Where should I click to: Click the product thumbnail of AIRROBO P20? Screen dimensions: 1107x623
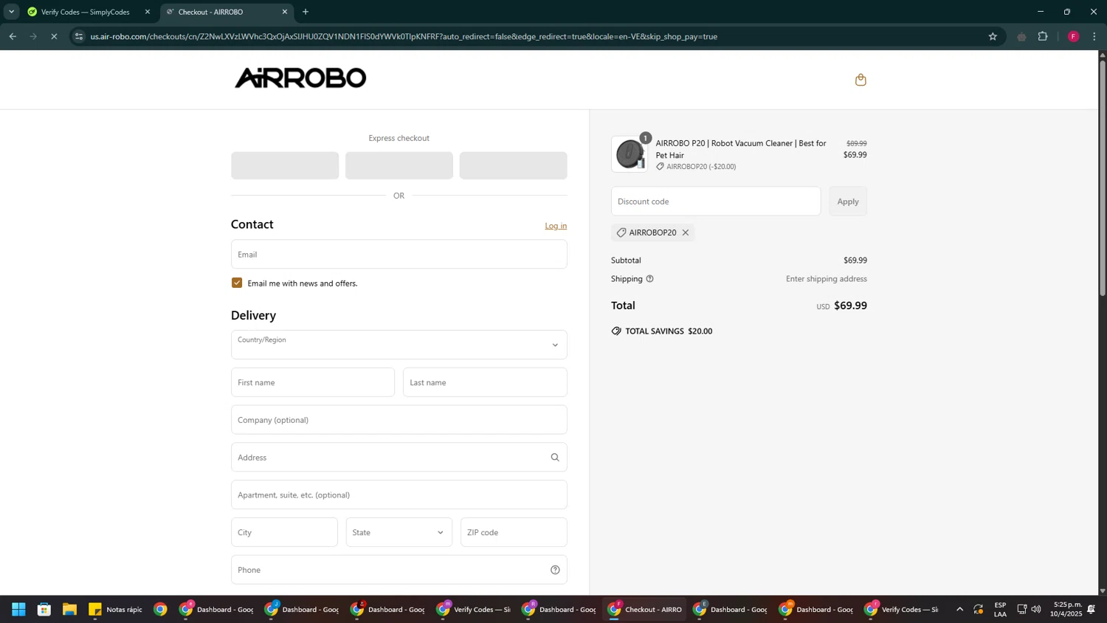tap(630, 154)
